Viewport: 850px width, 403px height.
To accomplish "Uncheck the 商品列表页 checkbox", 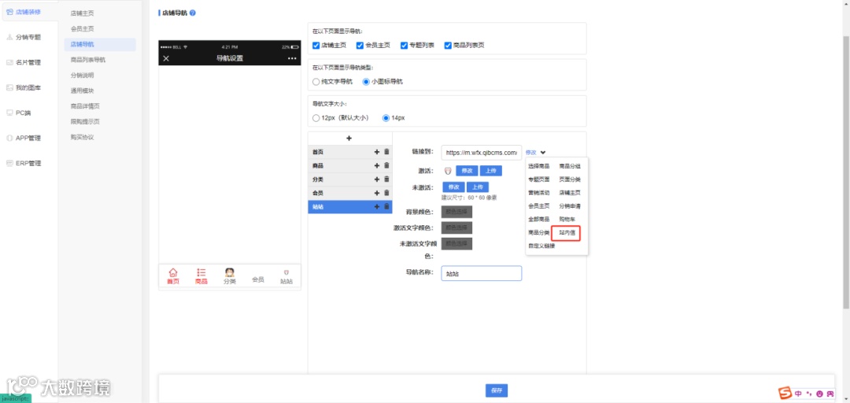I will pos(448,45).
